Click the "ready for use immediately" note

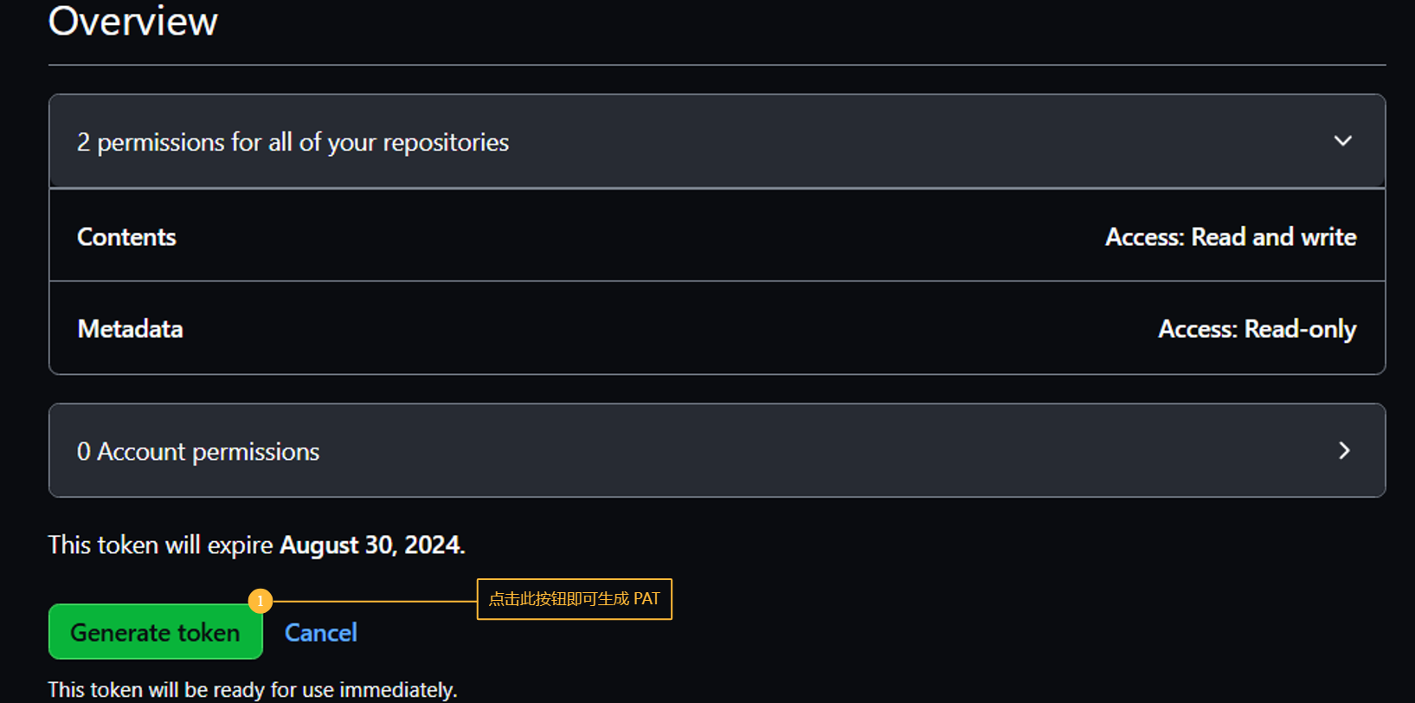pos(252,689)
